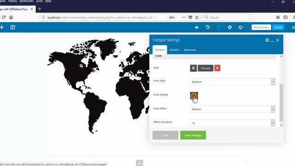
Task: Open the Hotspot Settings gear icon
Action: tap(267, 40)
